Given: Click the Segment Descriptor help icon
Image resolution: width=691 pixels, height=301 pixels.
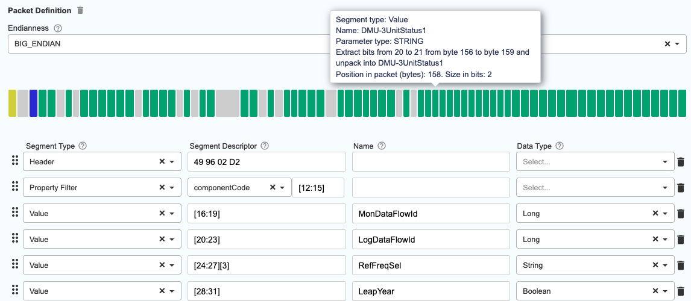Looking at the screenshot, I should click(265, 146).
